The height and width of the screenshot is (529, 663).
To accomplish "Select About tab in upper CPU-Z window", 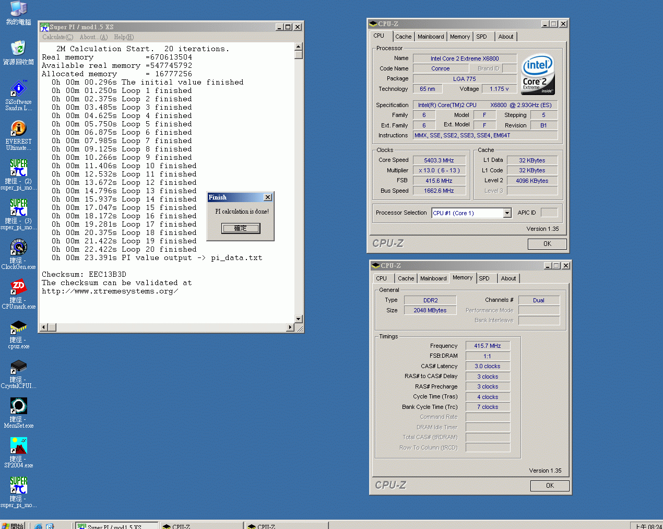I will (x=505, y=37).
